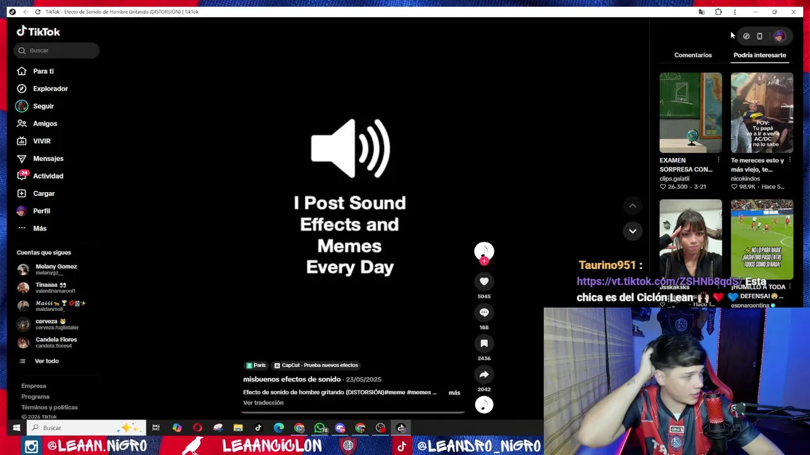Open CapCut - Prueba nuevos efectos tag
Image resolution: width=810 pixels, height=455 pixels.
(316, 365)
